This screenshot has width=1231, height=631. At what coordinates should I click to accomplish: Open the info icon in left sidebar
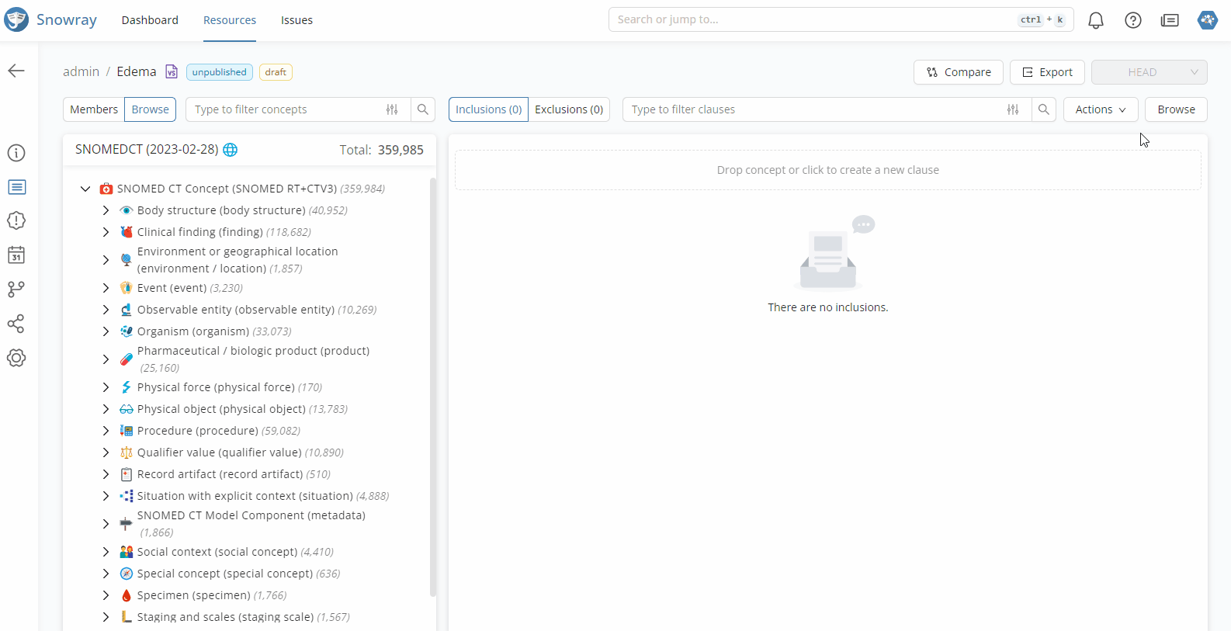coord(16,153)
